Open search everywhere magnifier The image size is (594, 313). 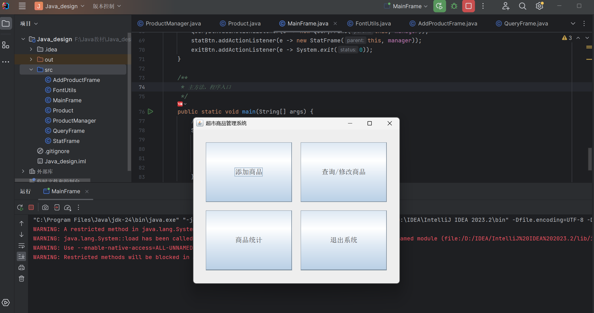pos(522,6)
